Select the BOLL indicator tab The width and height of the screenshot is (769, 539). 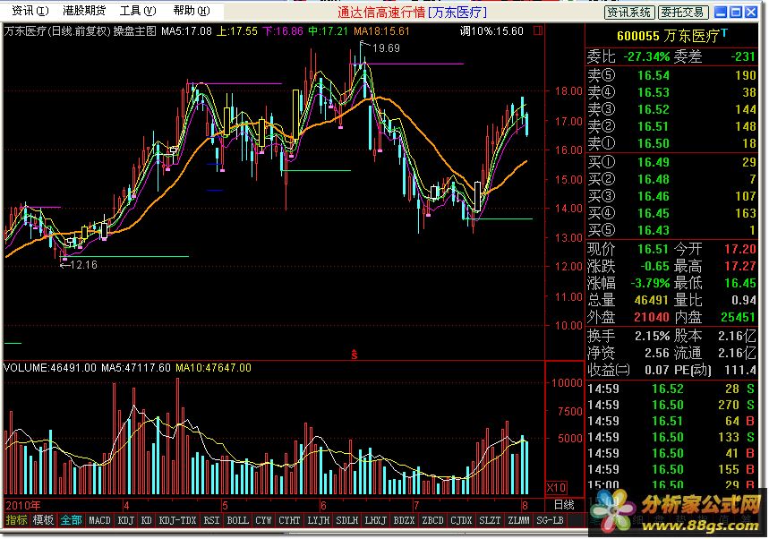[x=237, y=520]
